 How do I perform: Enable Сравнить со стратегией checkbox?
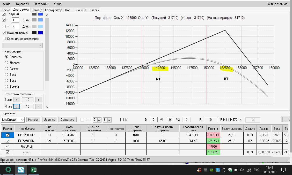coord(4,39)
